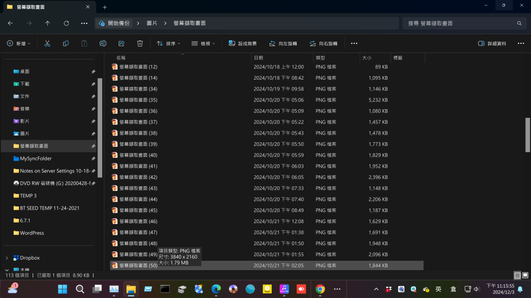Click the Cut scissors icon in toolbar
The width and height of the screenshot is (531, 298).
(x=47, y=43)
